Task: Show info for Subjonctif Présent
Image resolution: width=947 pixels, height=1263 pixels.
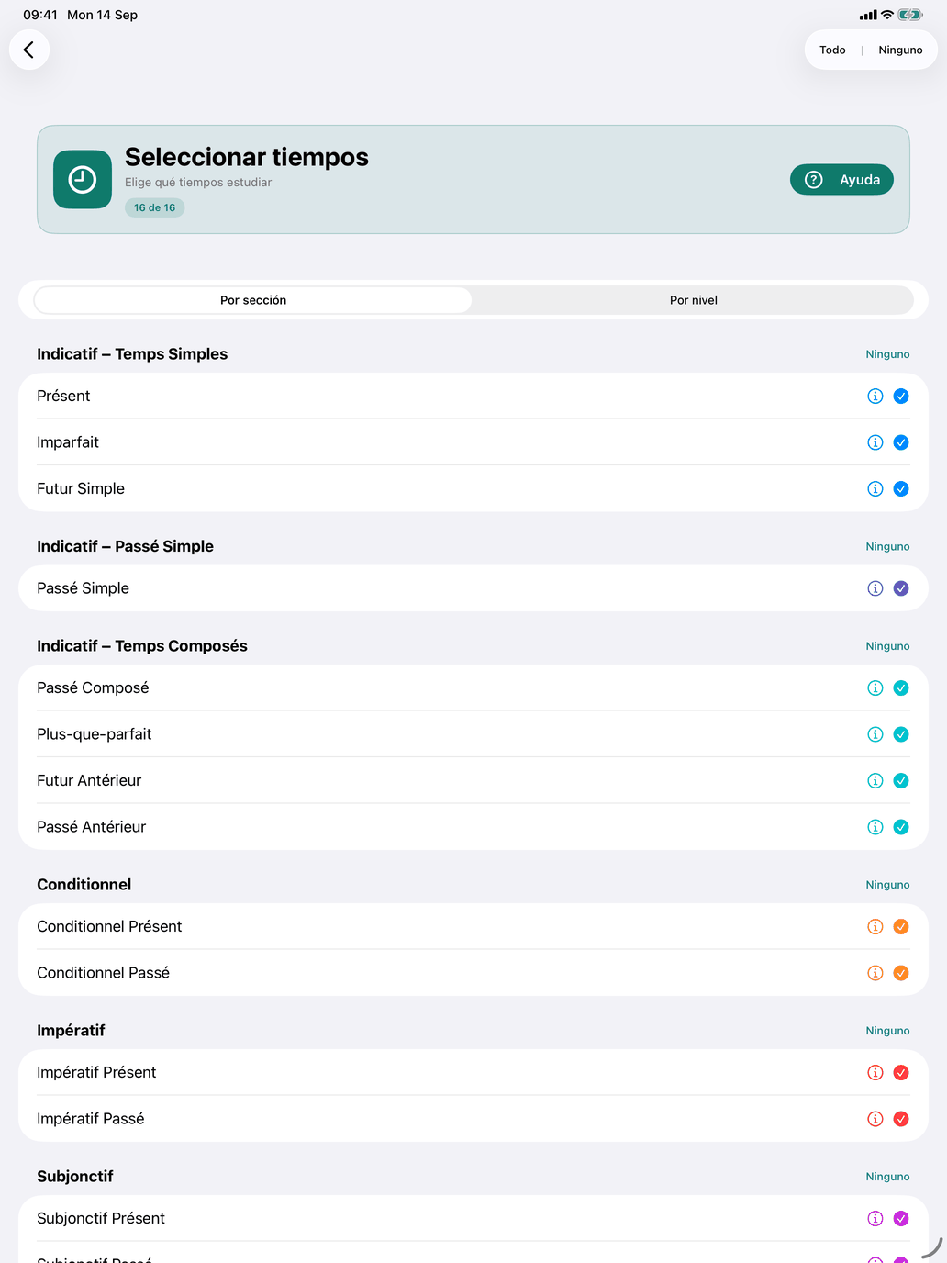Action: [875, 1218]
